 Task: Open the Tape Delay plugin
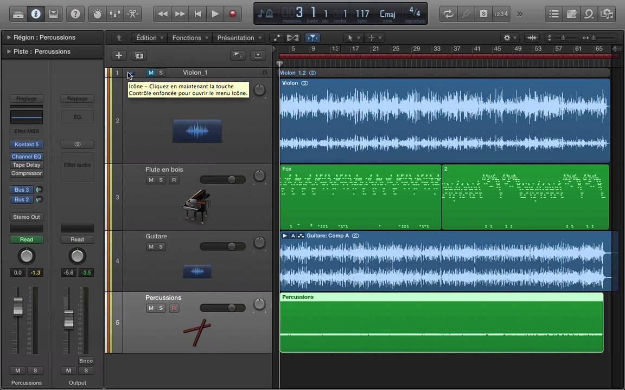26,165
